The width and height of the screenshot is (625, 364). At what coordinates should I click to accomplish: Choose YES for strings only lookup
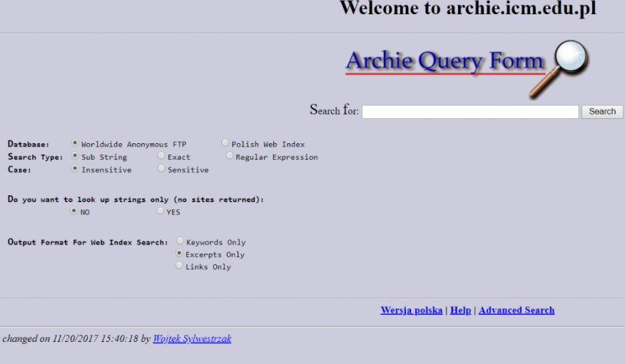coord(161,212)
